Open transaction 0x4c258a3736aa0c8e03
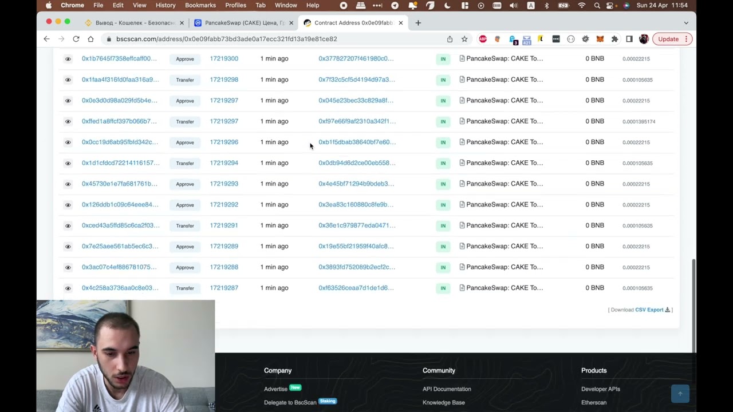Image resolution: width=733 pixels, height=412 pixels. tap(120, 288)
